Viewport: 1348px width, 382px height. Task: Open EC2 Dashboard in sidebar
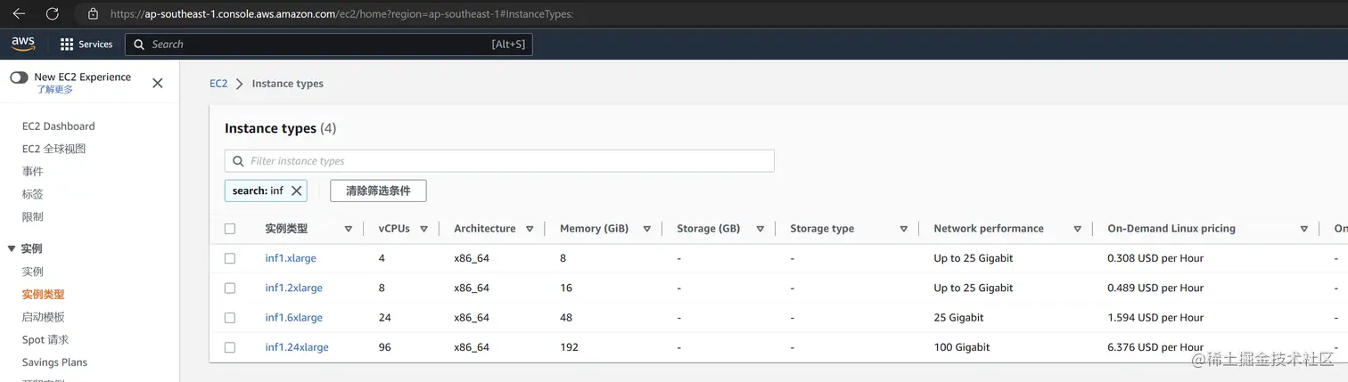58,126
